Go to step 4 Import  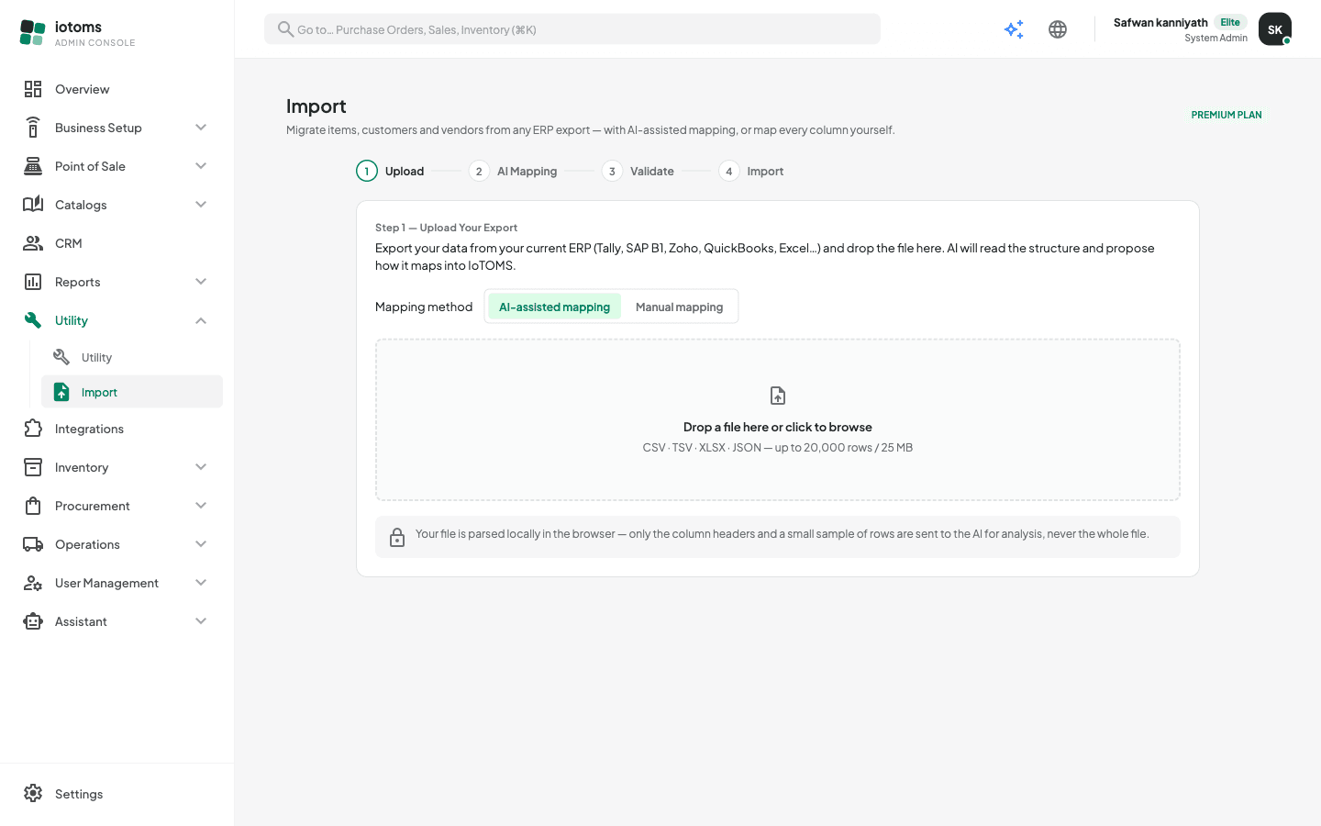coord(750,171)
